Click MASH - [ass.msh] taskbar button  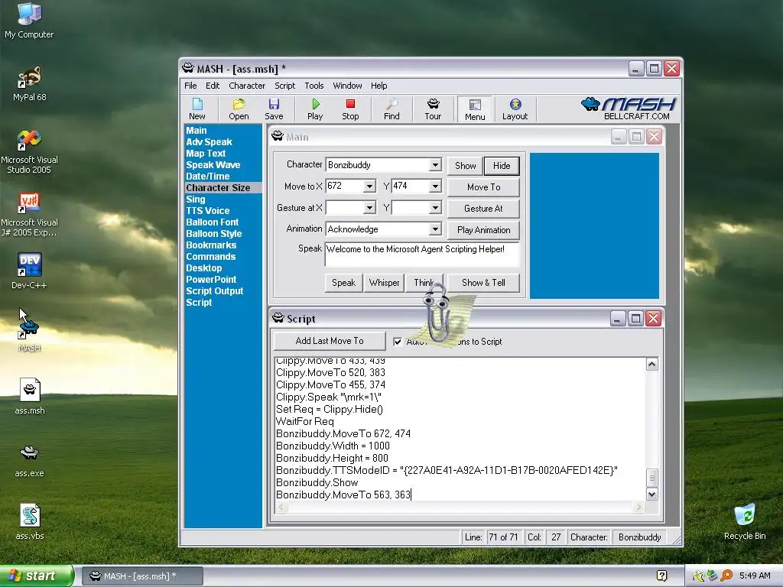(x=141, y=576)
